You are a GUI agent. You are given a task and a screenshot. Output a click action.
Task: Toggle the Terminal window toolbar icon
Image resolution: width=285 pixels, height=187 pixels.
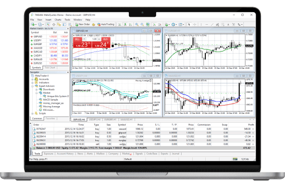point(64,24)
